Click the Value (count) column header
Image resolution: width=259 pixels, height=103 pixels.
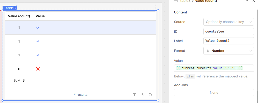tap(19, 16)
